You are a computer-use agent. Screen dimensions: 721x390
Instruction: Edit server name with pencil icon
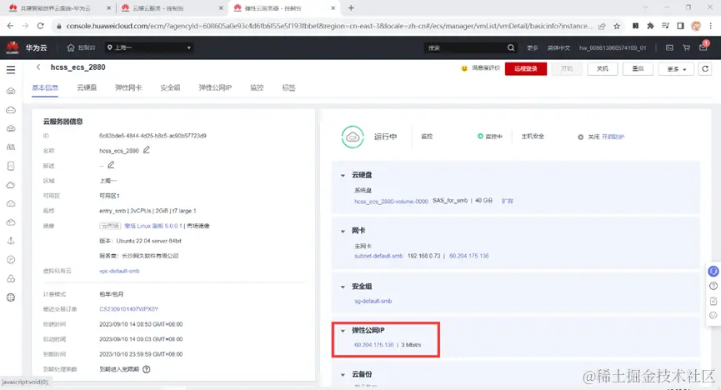[146, 150]
